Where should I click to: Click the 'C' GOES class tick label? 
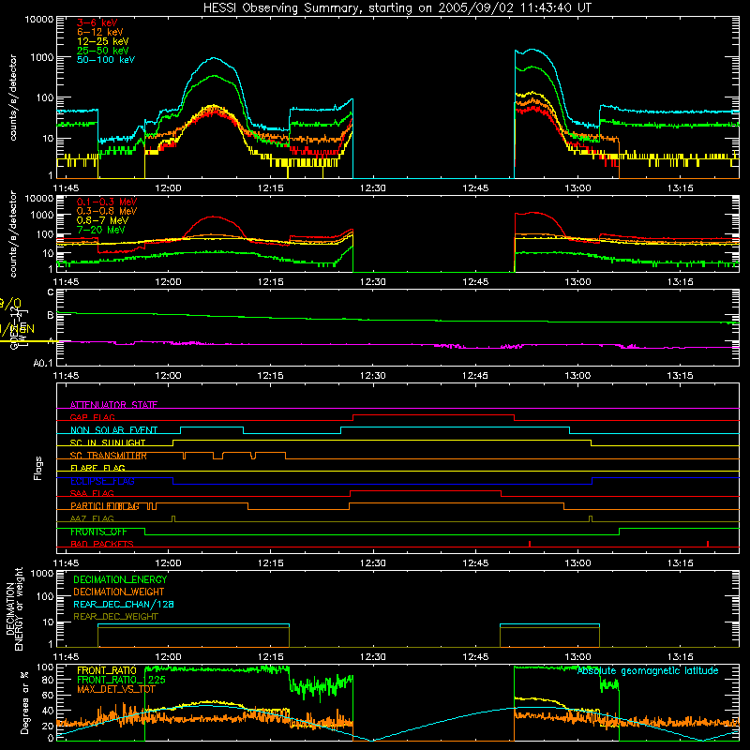point(51,292)
